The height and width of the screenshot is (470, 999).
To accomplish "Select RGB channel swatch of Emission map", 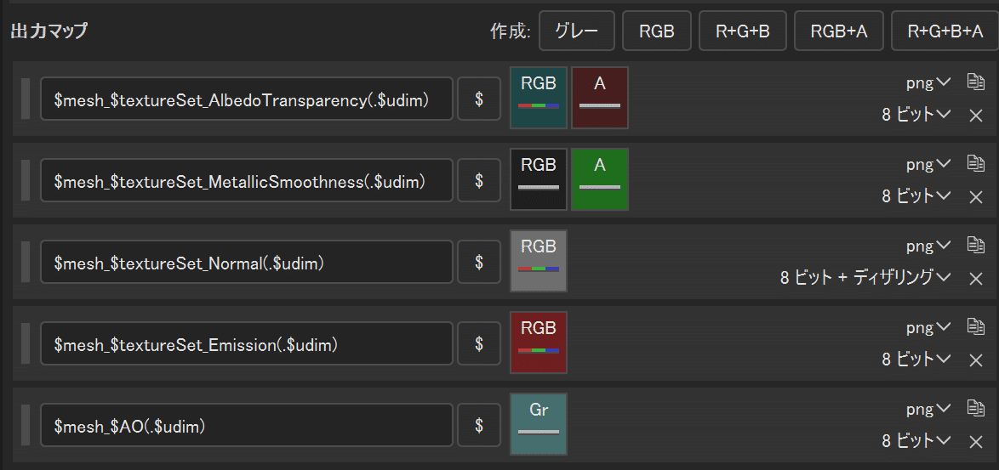I will (x=539, y=342).
